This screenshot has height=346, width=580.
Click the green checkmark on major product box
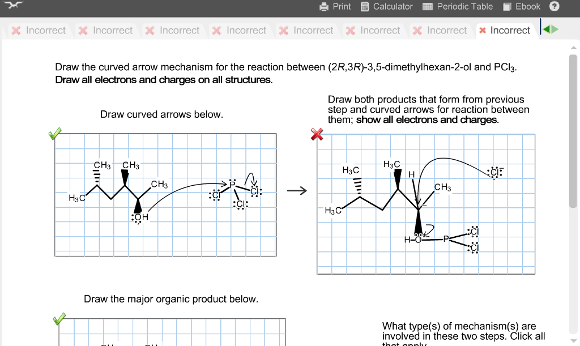(x=59, y=319)
